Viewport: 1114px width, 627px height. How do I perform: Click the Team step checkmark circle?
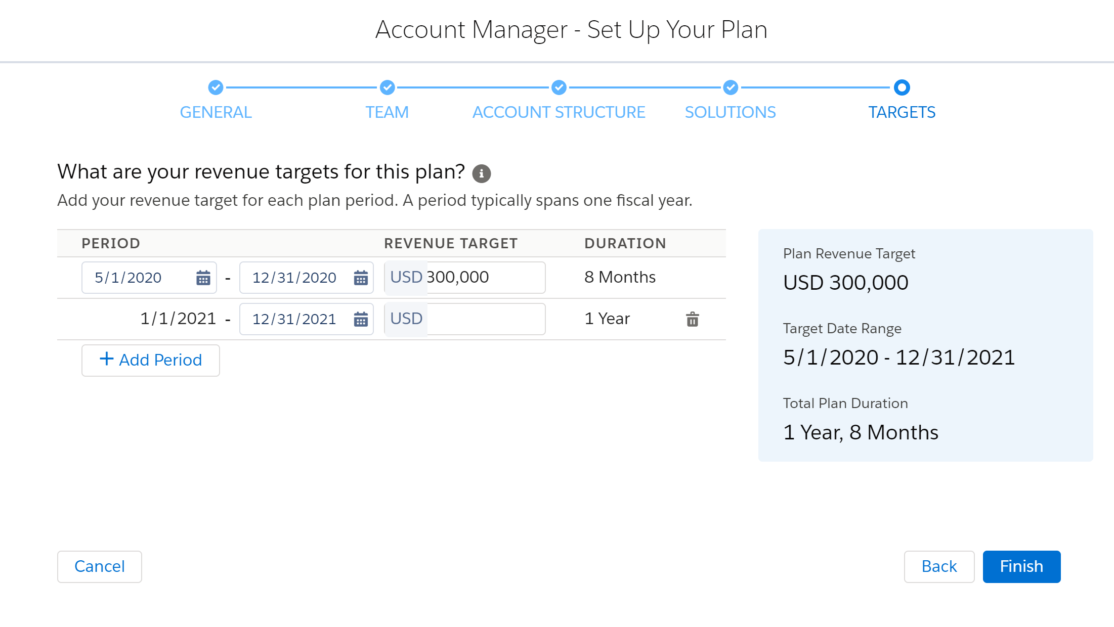tap(387, 87)
